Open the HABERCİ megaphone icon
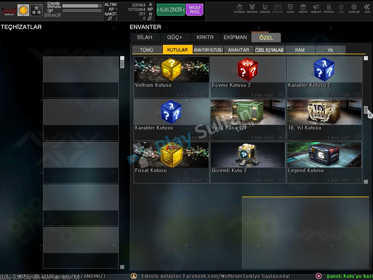The width and height of the screenshot is (373, 280). point(316,9)
